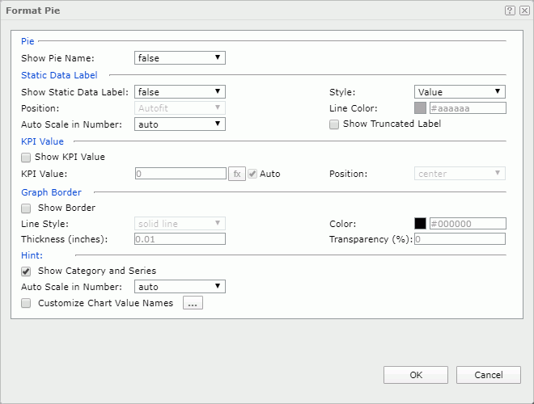Open the Style dropdown showing Value

(x=460, y=92)
